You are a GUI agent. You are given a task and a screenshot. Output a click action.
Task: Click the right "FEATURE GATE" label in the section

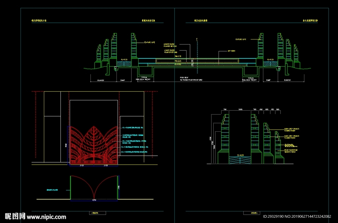241,40
